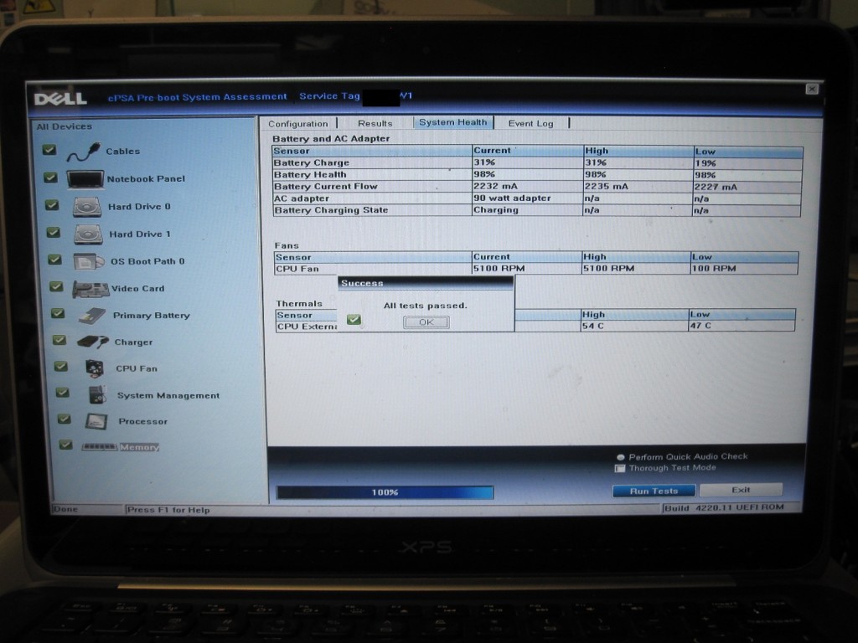
Task: Click the Processor label
Action: click(x=143, y=422)
